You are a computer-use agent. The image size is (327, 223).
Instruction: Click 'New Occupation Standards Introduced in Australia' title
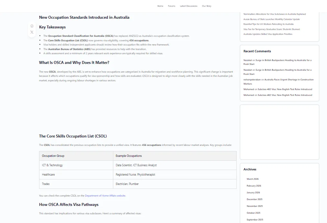point(84,17)
